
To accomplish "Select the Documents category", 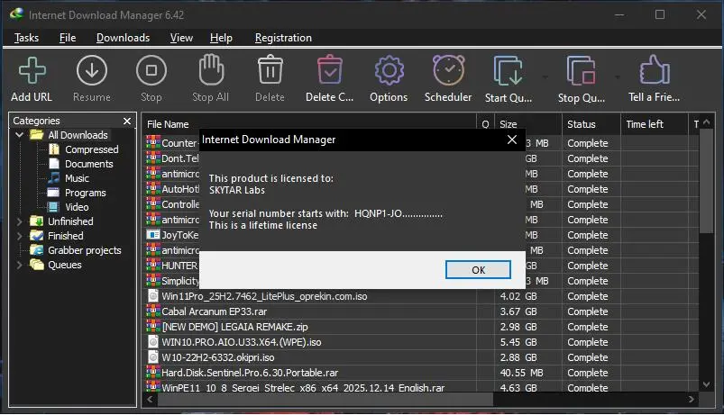I will pos(88,164).
